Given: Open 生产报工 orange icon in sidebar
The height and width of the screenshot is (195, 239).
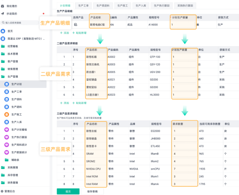Looking at the screenshot, I should (x=6, y=114).
